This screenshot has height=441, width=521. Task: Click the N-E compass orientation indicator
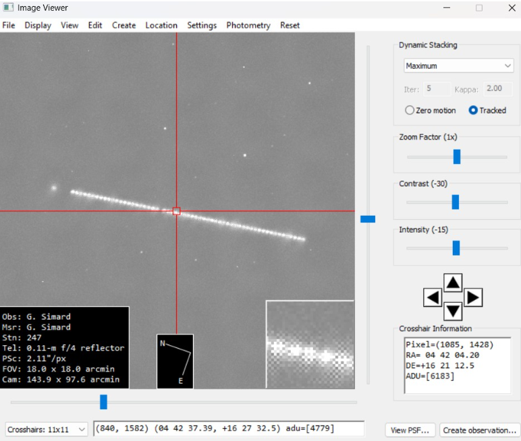tap(175, 361)
